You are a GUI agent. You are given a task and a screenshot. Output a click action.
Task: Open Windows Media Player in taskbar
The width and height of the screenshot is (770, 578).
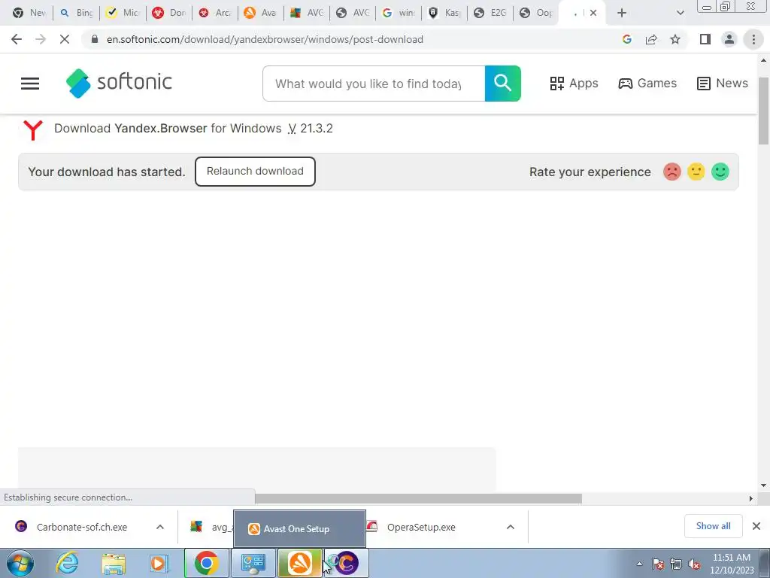[159, 563]
